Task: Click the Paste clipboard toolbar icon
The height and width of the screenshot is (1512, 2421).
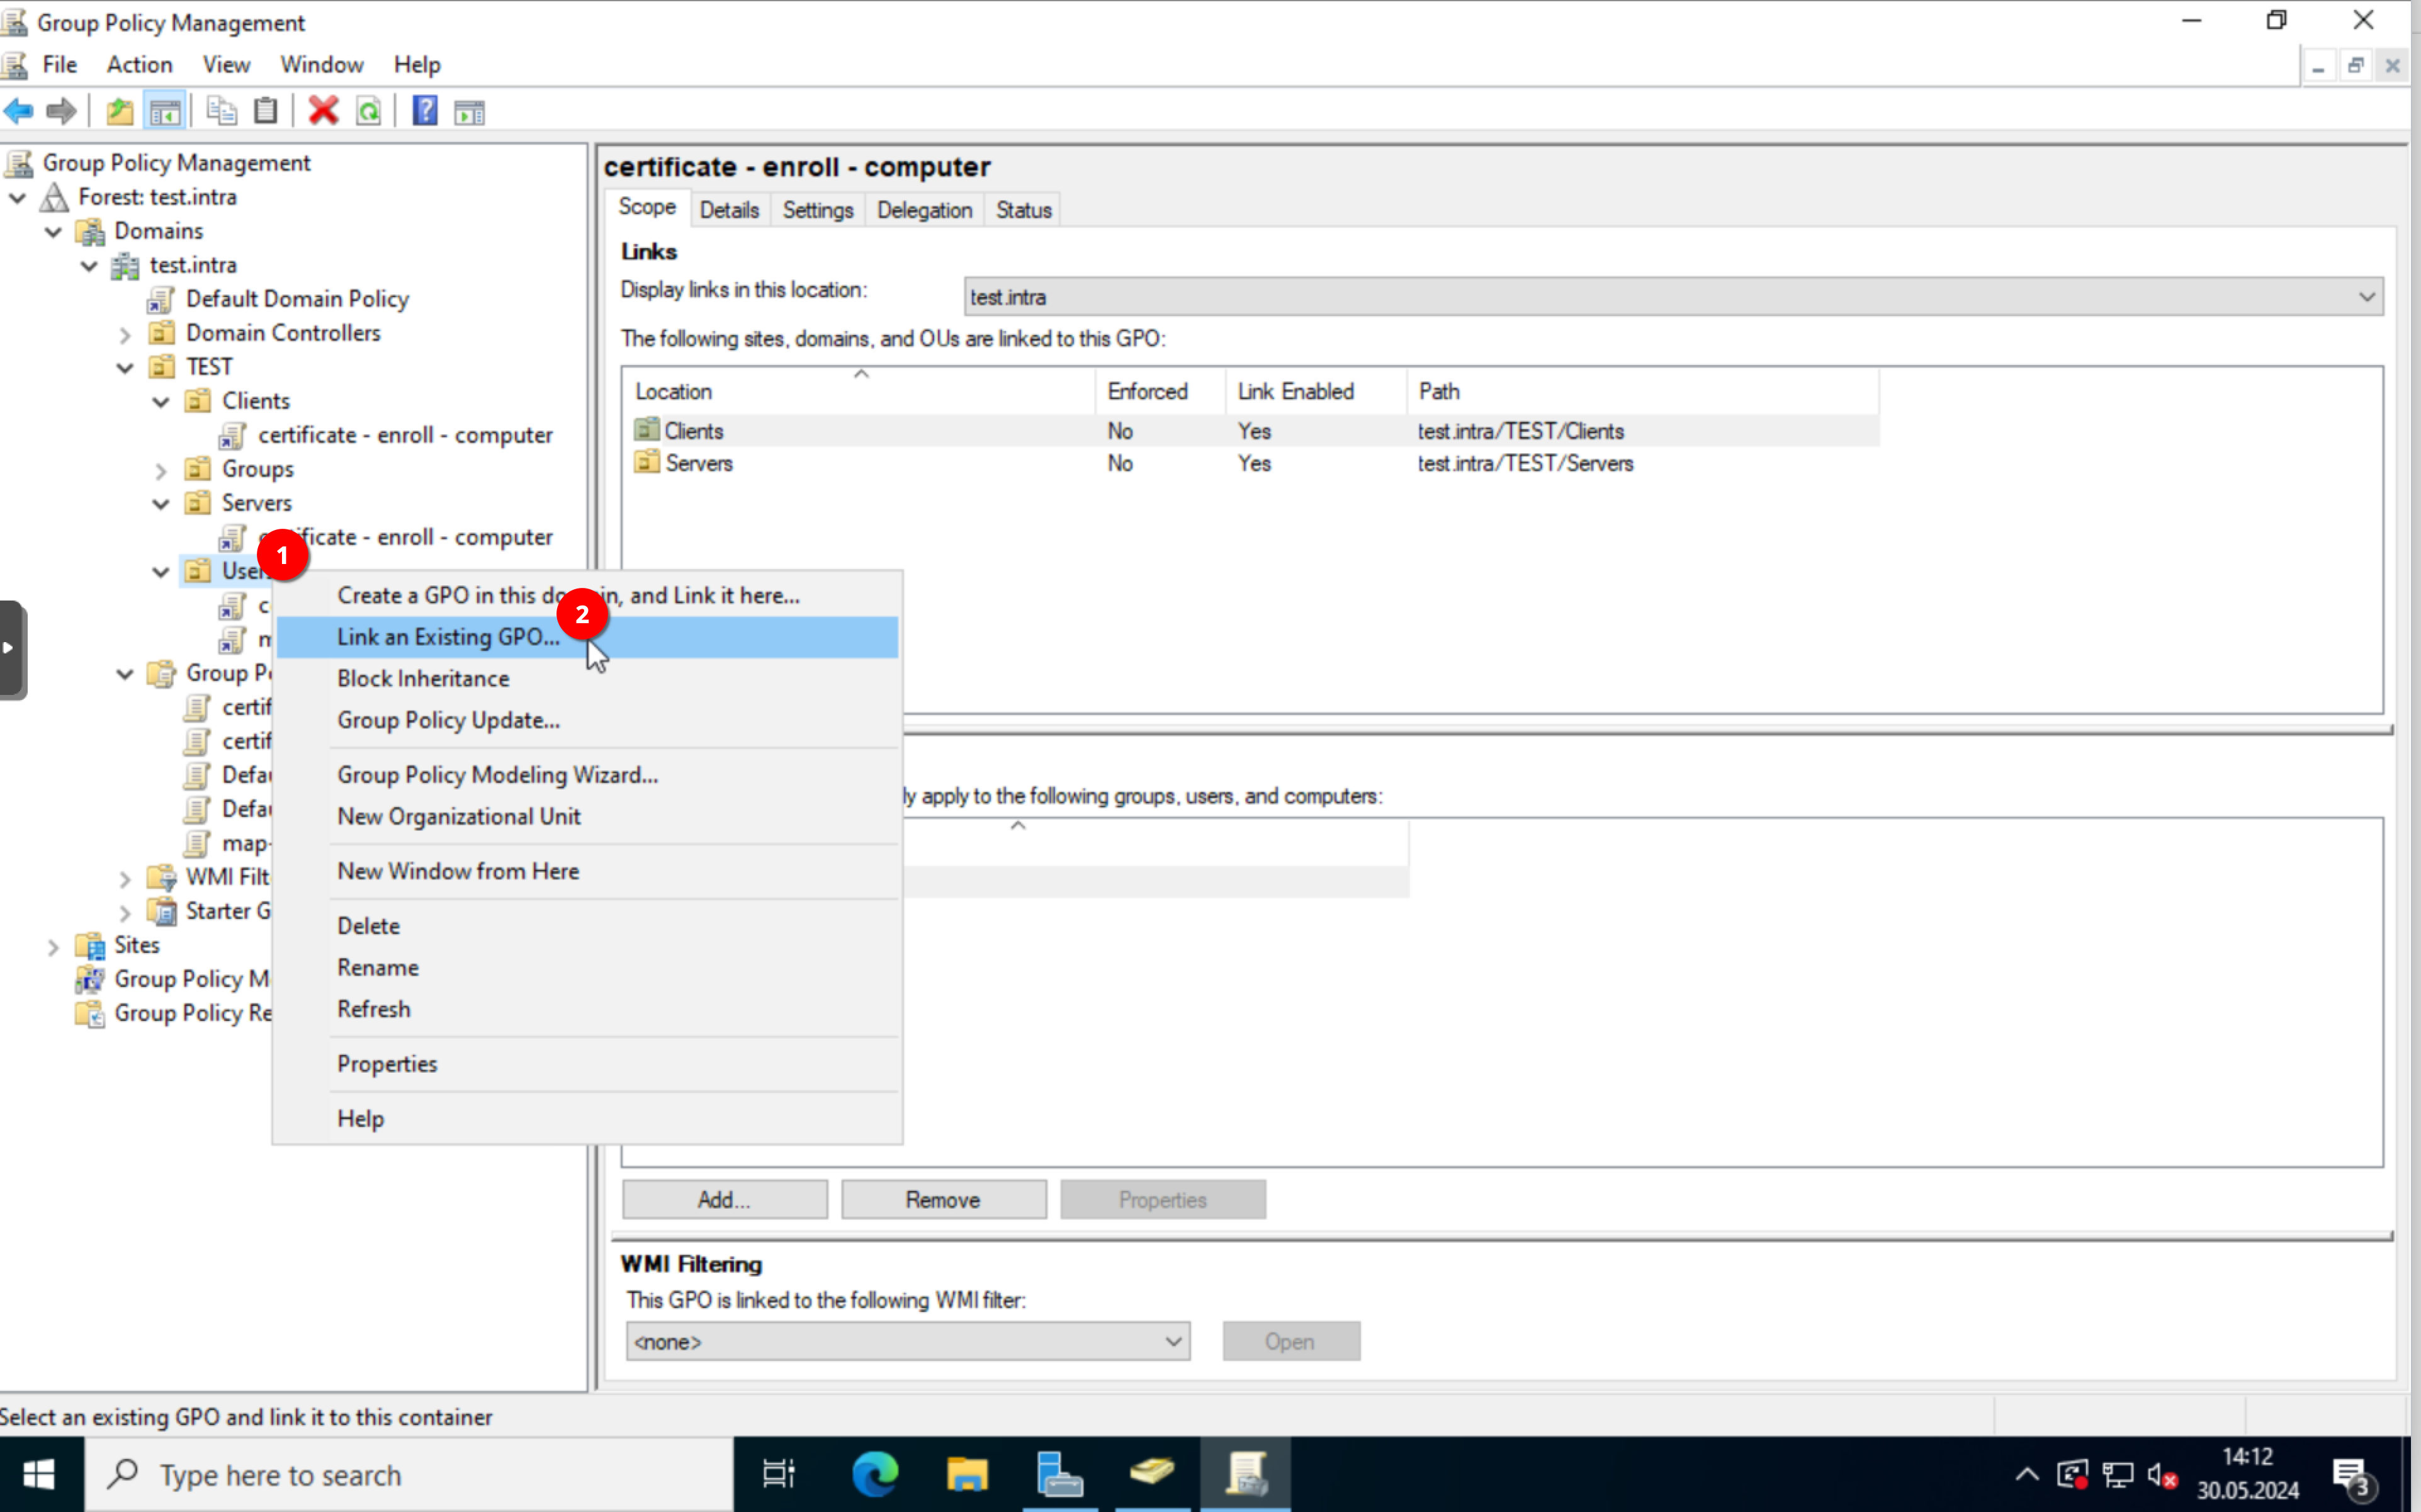Action: point(265,111)
